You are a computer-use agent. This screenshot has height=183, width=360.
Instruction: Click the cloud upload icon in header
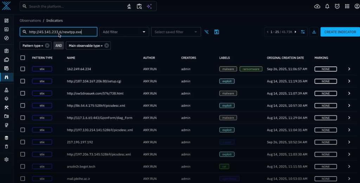click(317, 6)
